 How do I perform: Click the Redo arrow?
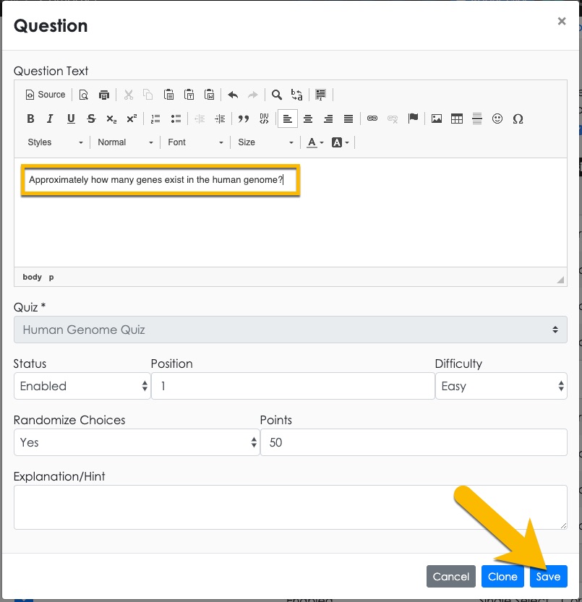click(253, 95)
